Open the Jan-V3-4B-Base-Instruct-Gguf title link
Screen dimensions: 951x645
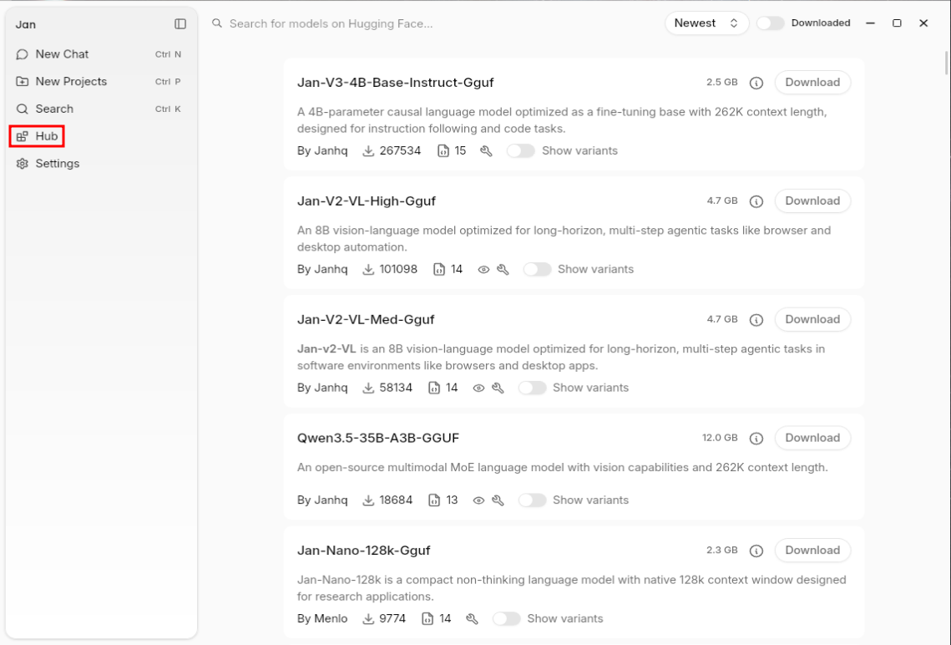click(396, 83)
